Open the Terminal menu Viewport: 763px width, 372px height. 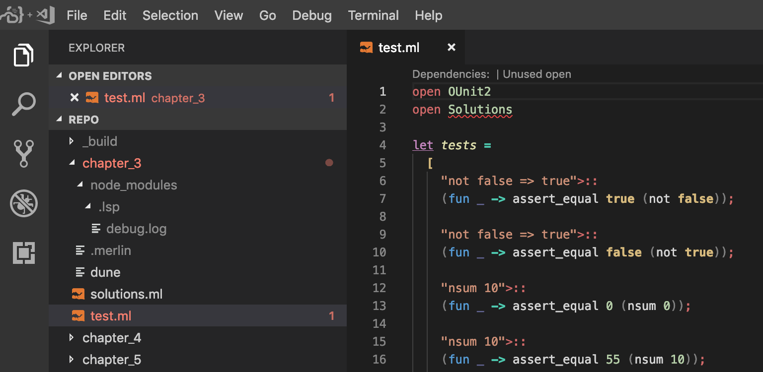click(x=374, y=15)
